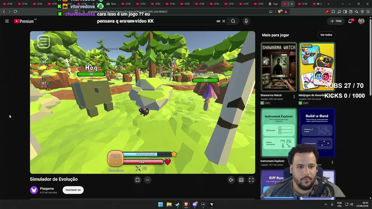
Task: Click the Mais para jogar heading
Action: [276, 35]
